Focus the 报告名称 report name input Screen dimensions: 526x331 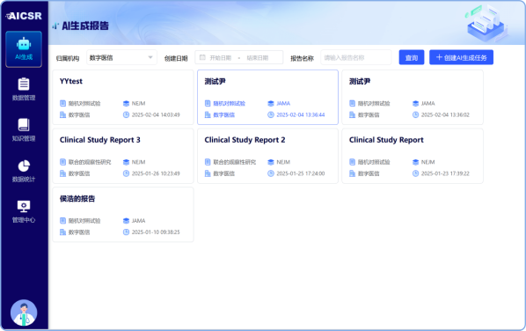click(356, 57)
